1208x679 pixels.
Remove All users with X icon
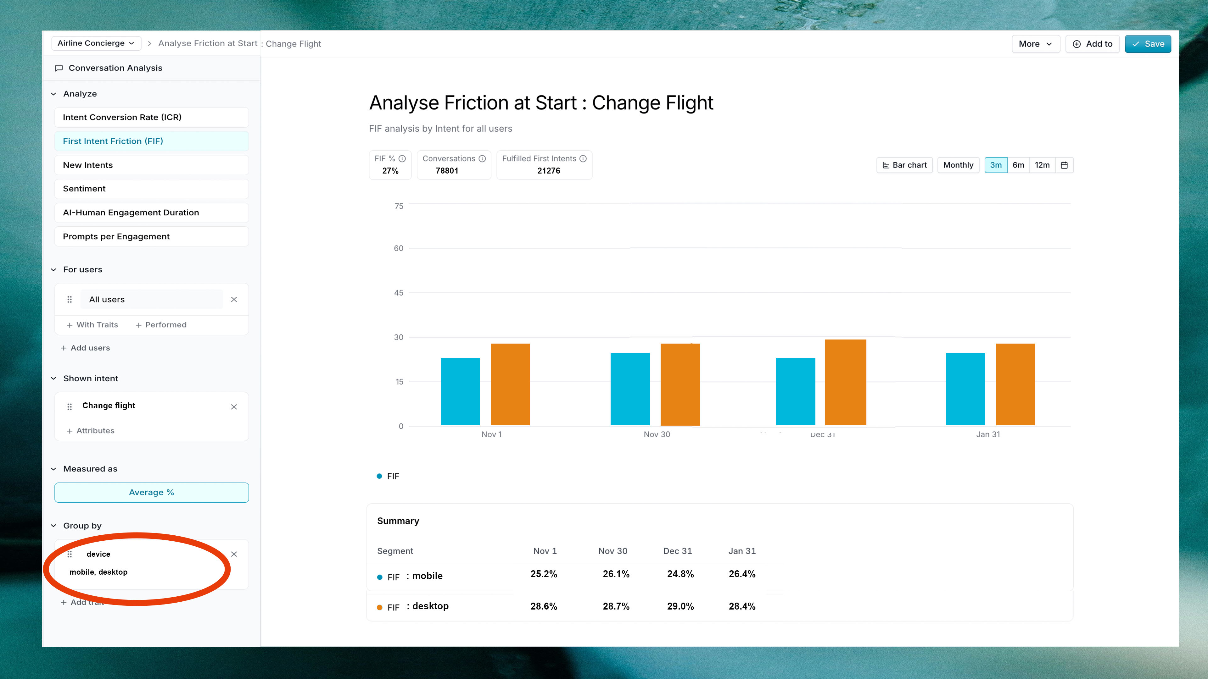tap(234, 300)
